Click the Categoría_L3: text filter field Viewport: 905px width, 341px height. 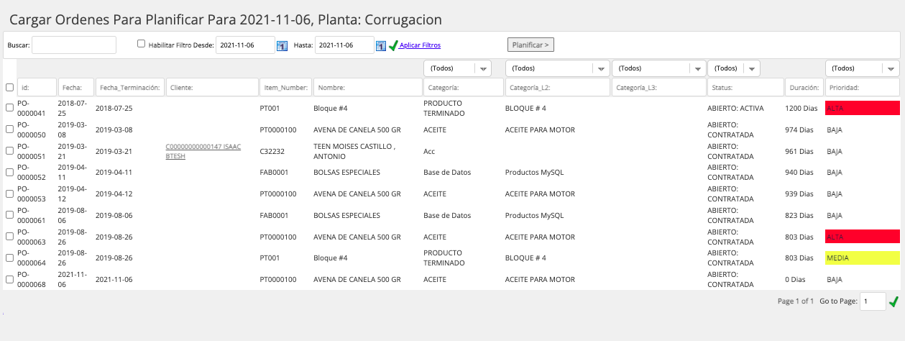tap(658, 87)
